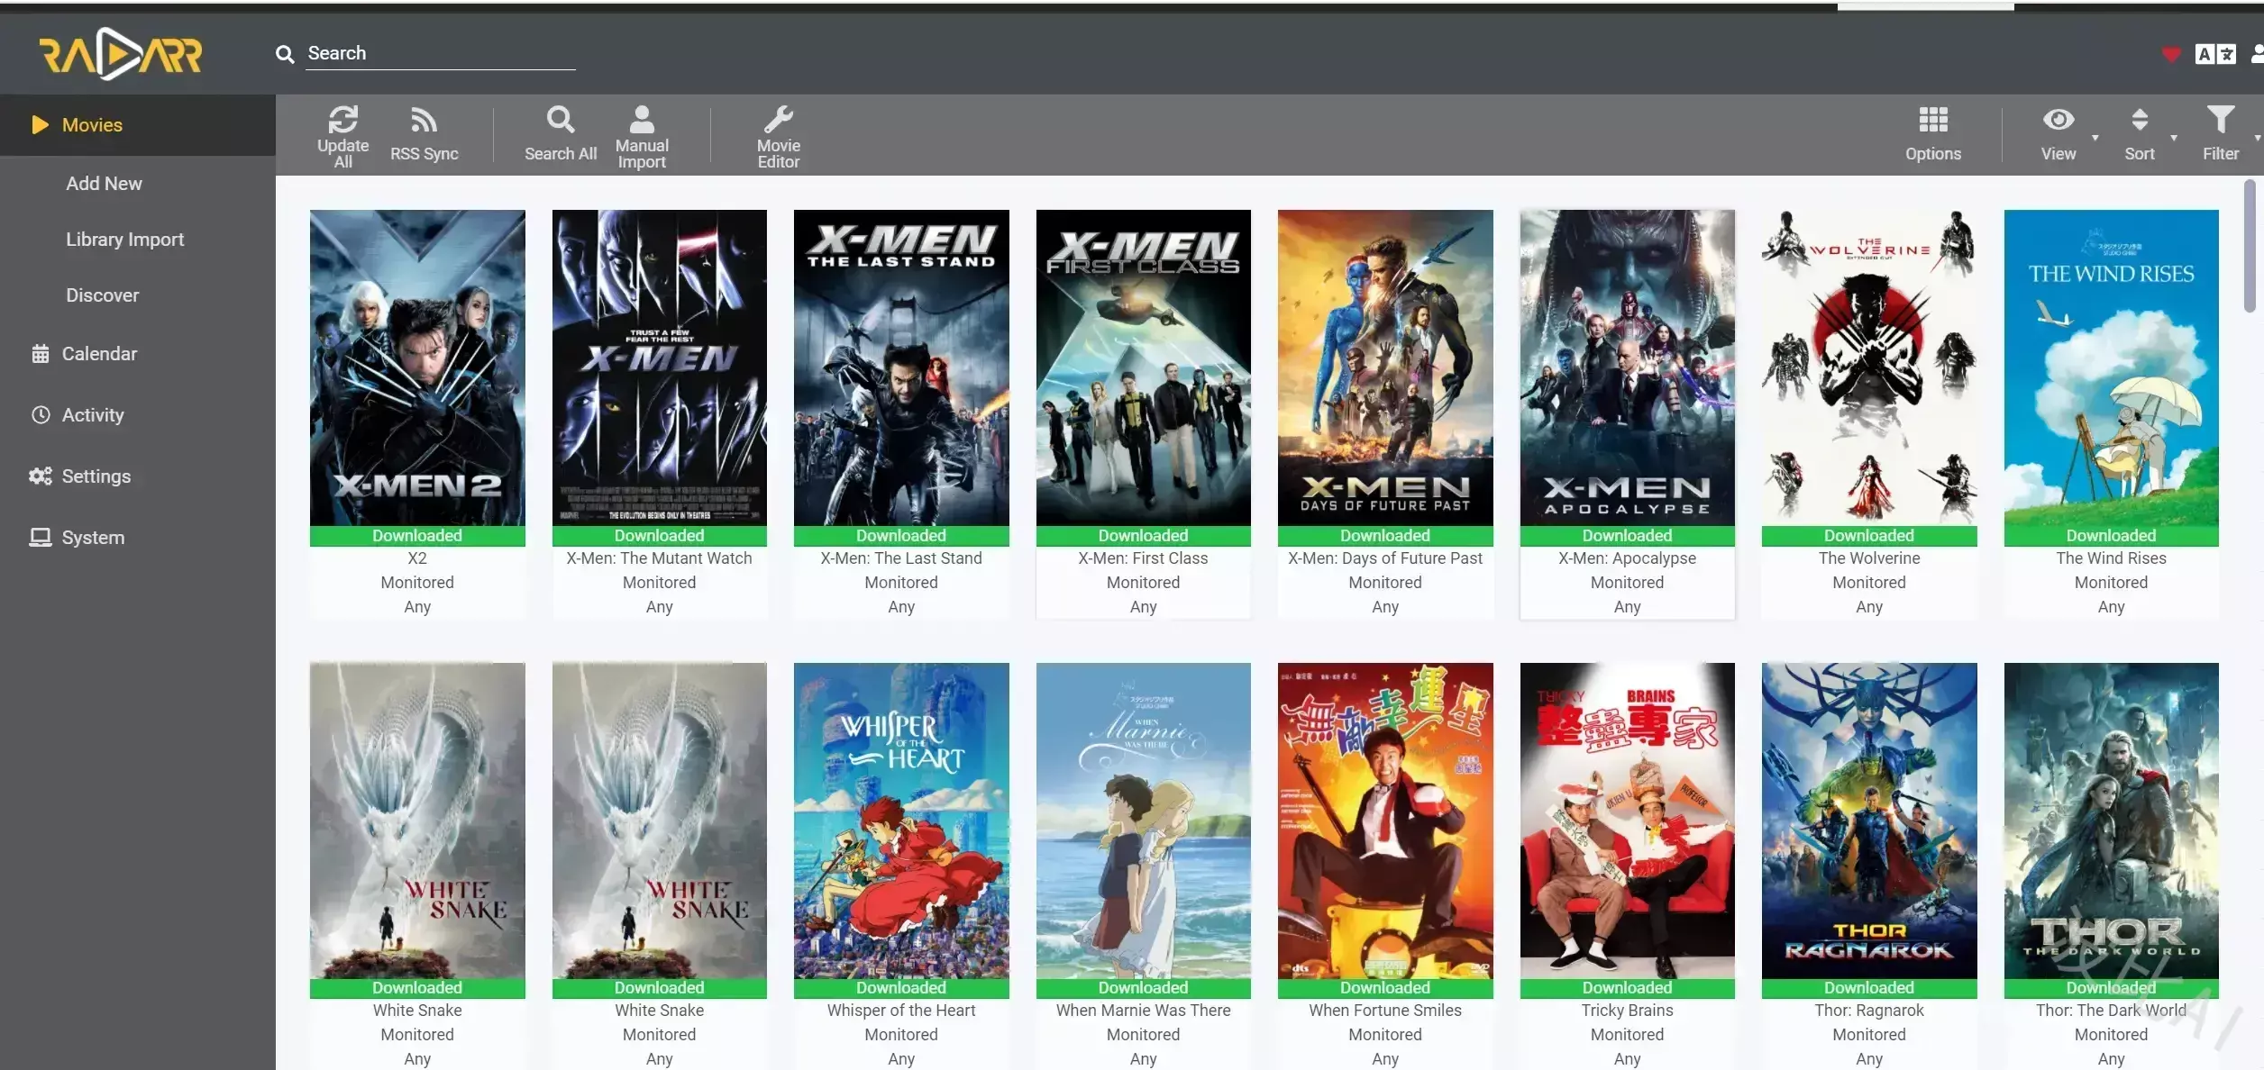The image size is (2264, 1070).
Task: Open the translate language icon
Action: 2215,54
